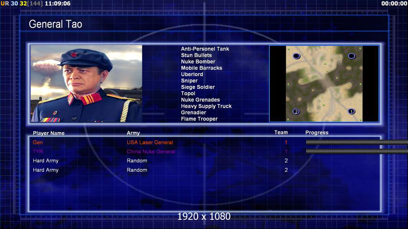
Task: Click player name 'Gen'
Action: point(38,142)
